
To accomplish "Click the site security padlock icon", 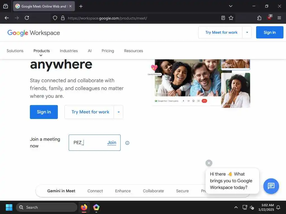I will click(63, 18).
